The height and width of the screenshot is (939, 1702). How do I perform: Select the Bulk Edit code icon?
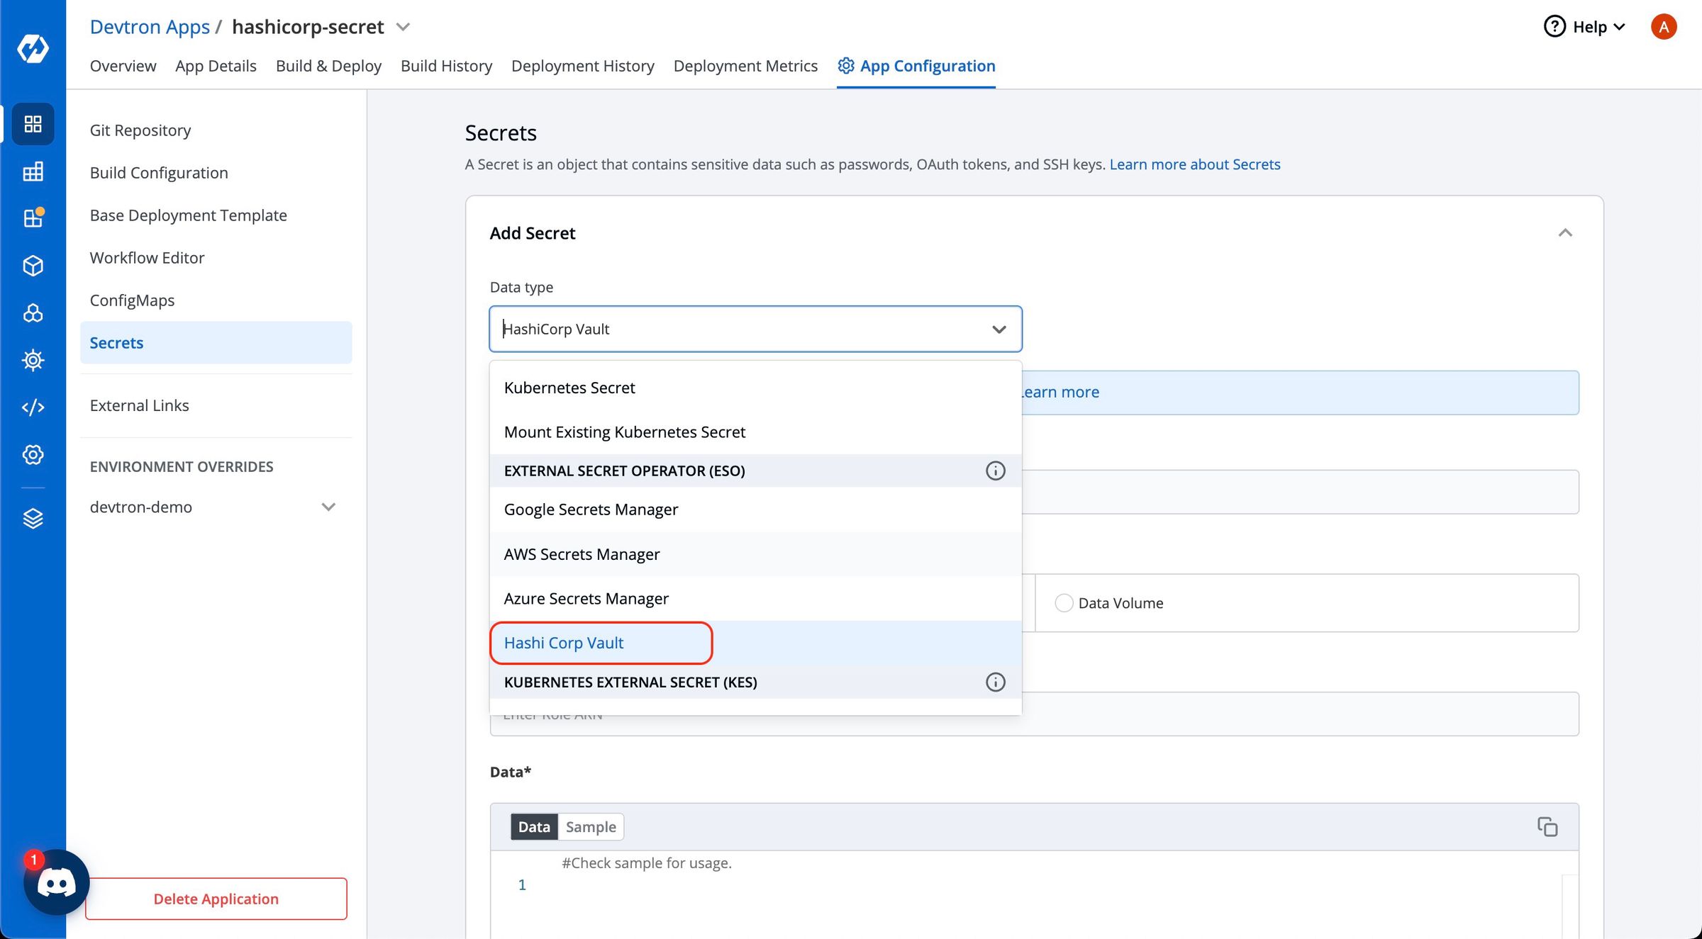tap(33, 407)
